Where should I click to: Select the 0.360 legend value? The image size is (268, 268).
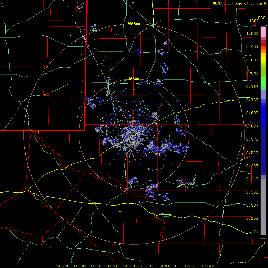(x=252, y=192)
